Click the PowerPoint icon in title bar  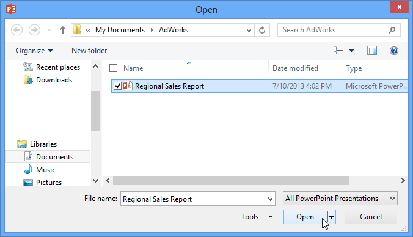click(x=12, y=9)
